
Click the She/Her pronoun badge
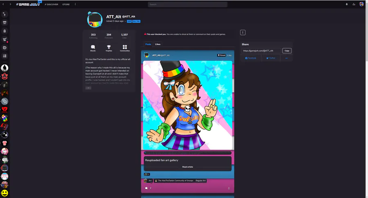pos(136,21)
